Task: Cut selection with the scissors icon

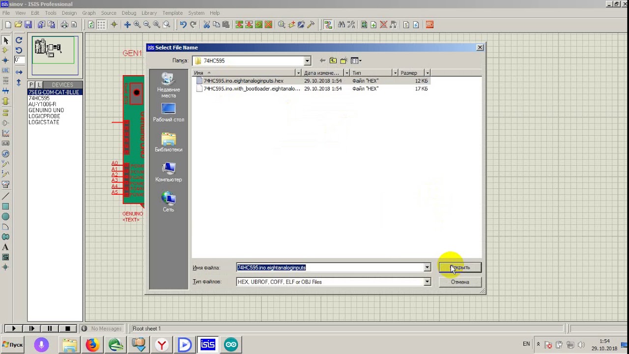Action: pyautogui.click(x=207, y=25)
